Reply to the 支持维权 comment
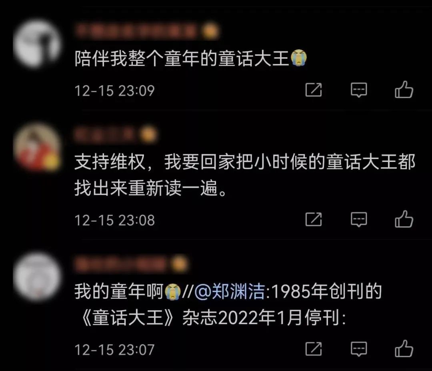 click(359, 219)
